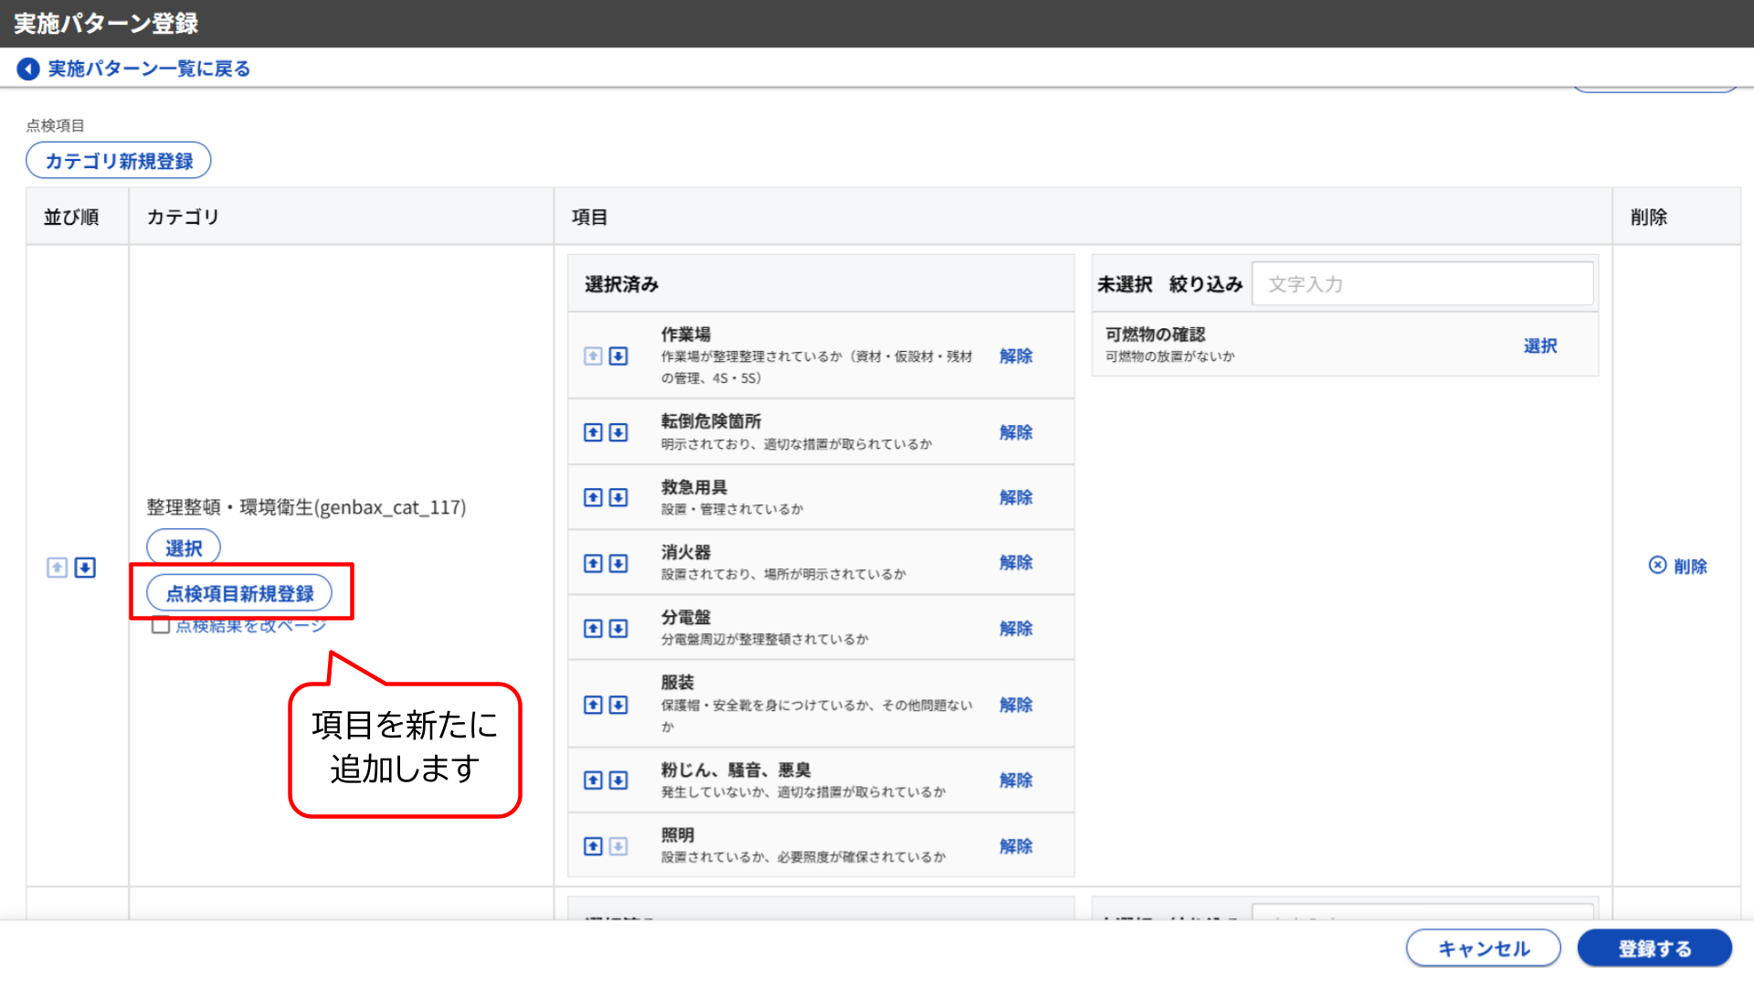Click the circled X delete icon beside 削除
1754x987 pixels.
(x=1657, y=566)
